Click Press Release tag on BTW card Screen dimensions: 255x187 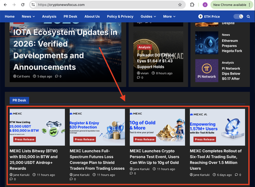[24, 140]
